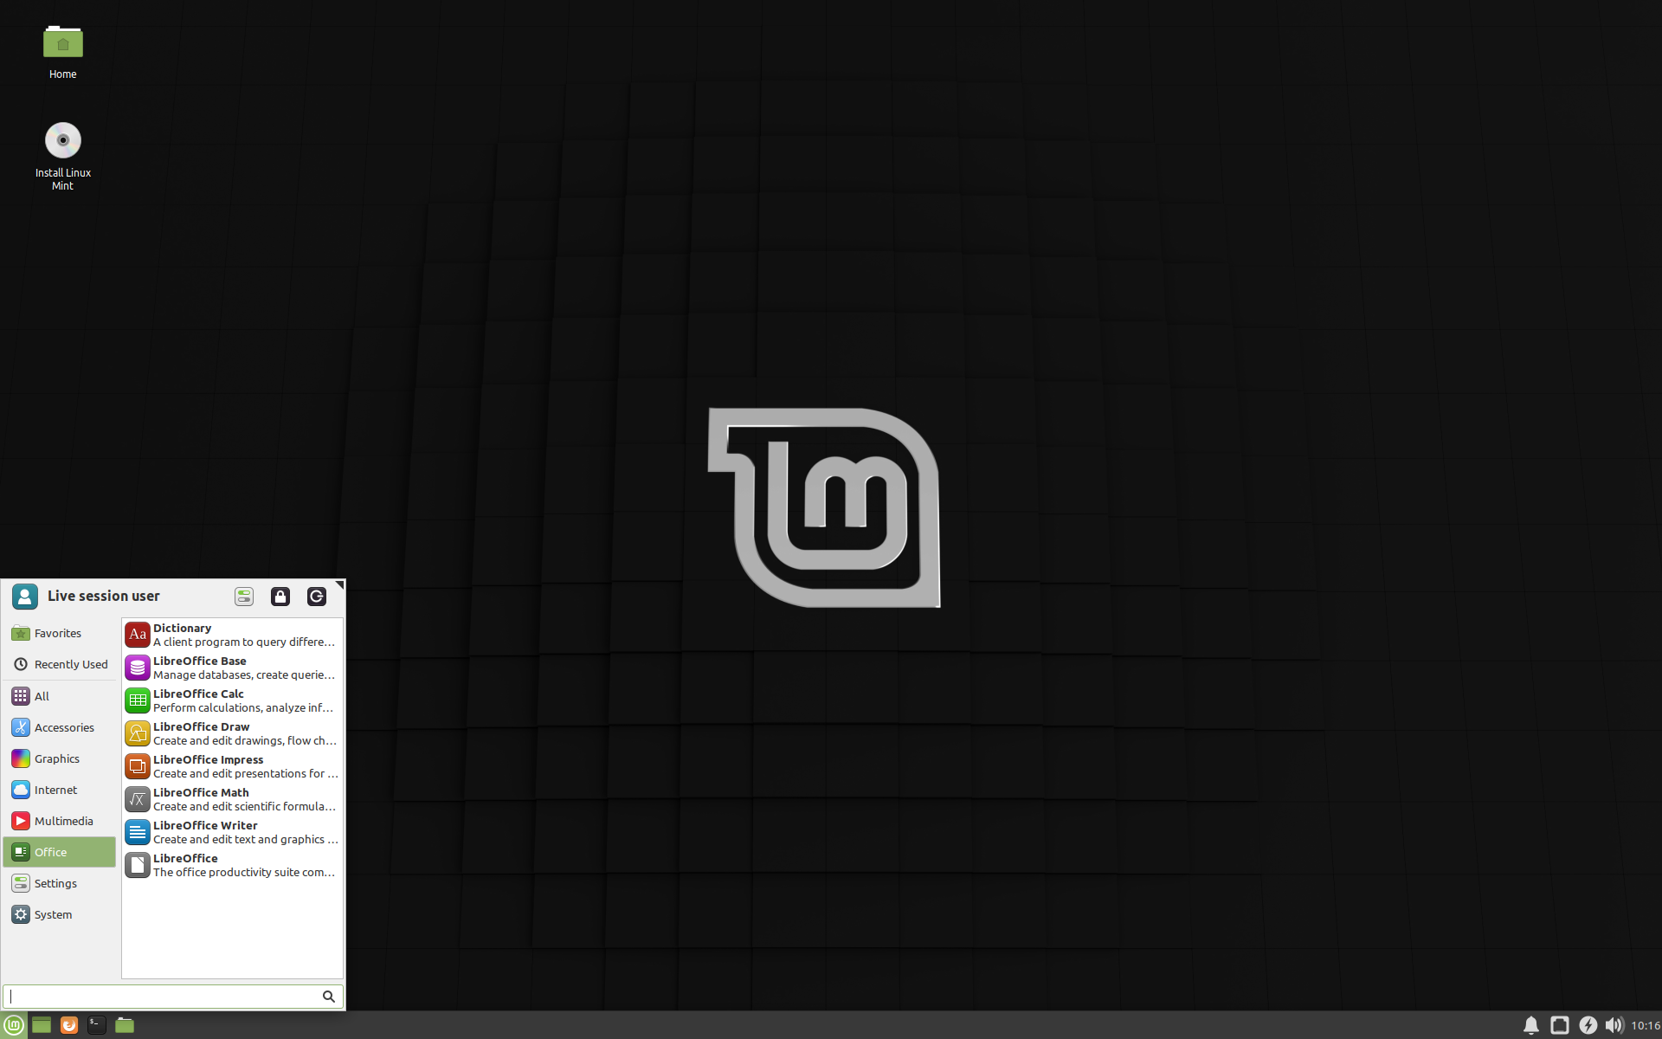The height and width of the screenshot is (1039, 1662).
Task: Open LibreOffice Draw application
Action: 231,732
